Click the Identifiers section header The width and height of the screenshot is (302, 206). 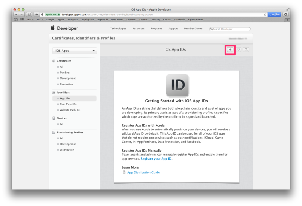pos(63,93)
